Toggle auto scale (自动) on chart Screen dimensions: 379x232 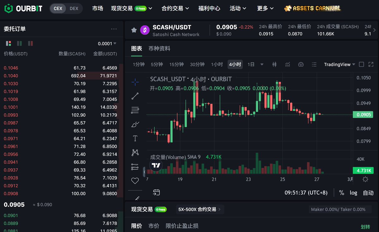pyautogui.click(x=368, y=192)
